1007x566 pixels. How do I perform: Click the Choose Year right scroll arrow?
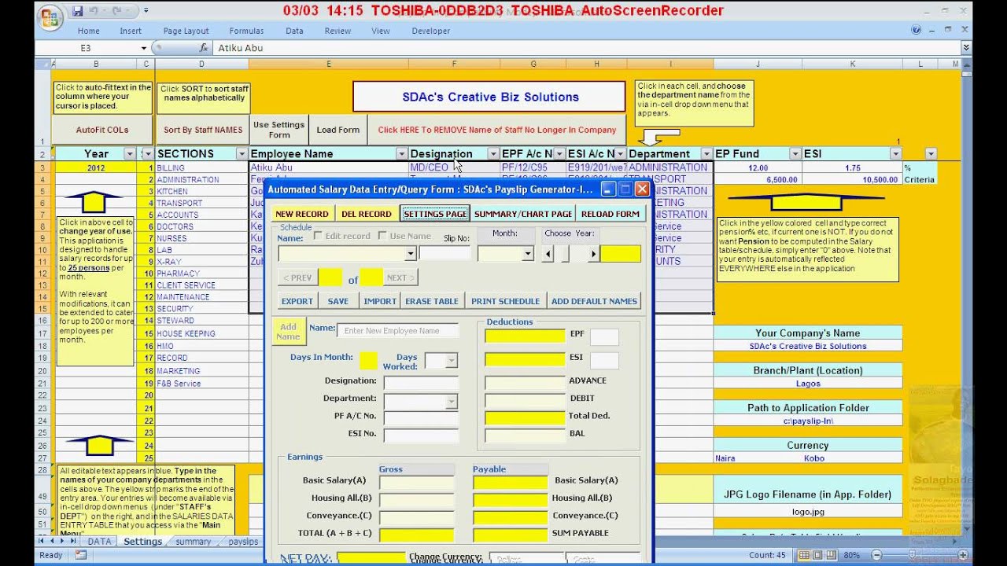pos(593,253)
